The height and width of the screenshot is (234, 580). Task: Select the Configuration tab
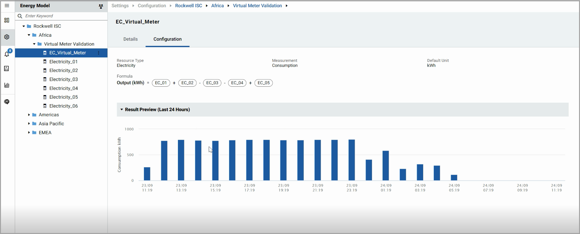pyautogui.click(x=167, y=39)
